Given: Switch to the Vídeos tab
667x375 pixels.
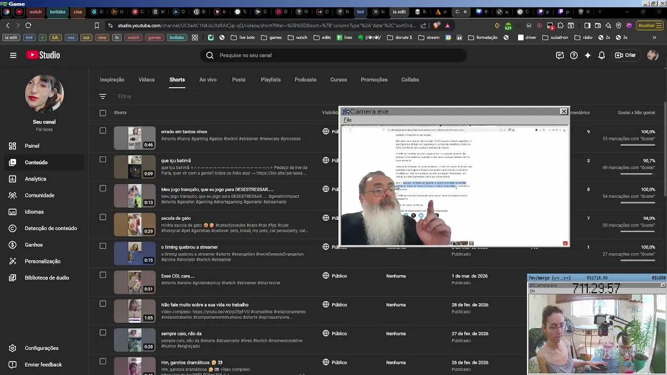Looking at the screenshot, I should click(x=146, y=80).
